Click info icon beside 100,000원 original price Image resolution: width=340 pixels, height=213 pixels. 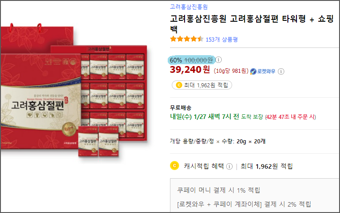point(219,60)
